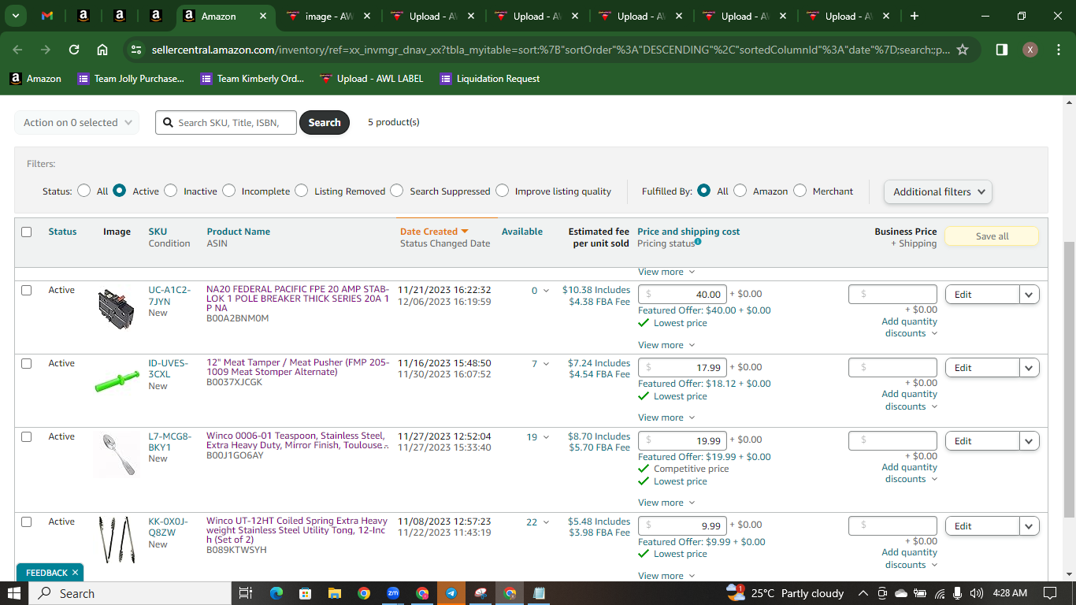This screenshot has height=605, width=1076.
Task: Expand available quantity 19 for Winco Teaspoon
Action: 538,437
